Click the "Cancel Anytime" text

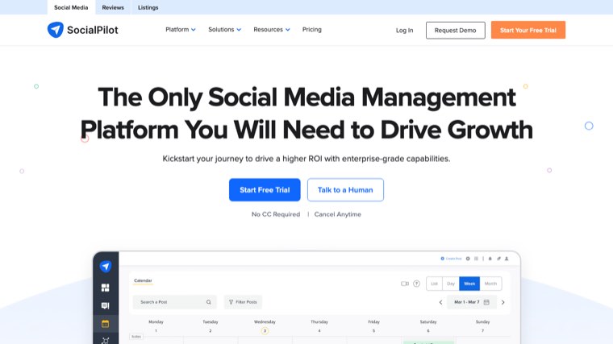coord(337,214)
